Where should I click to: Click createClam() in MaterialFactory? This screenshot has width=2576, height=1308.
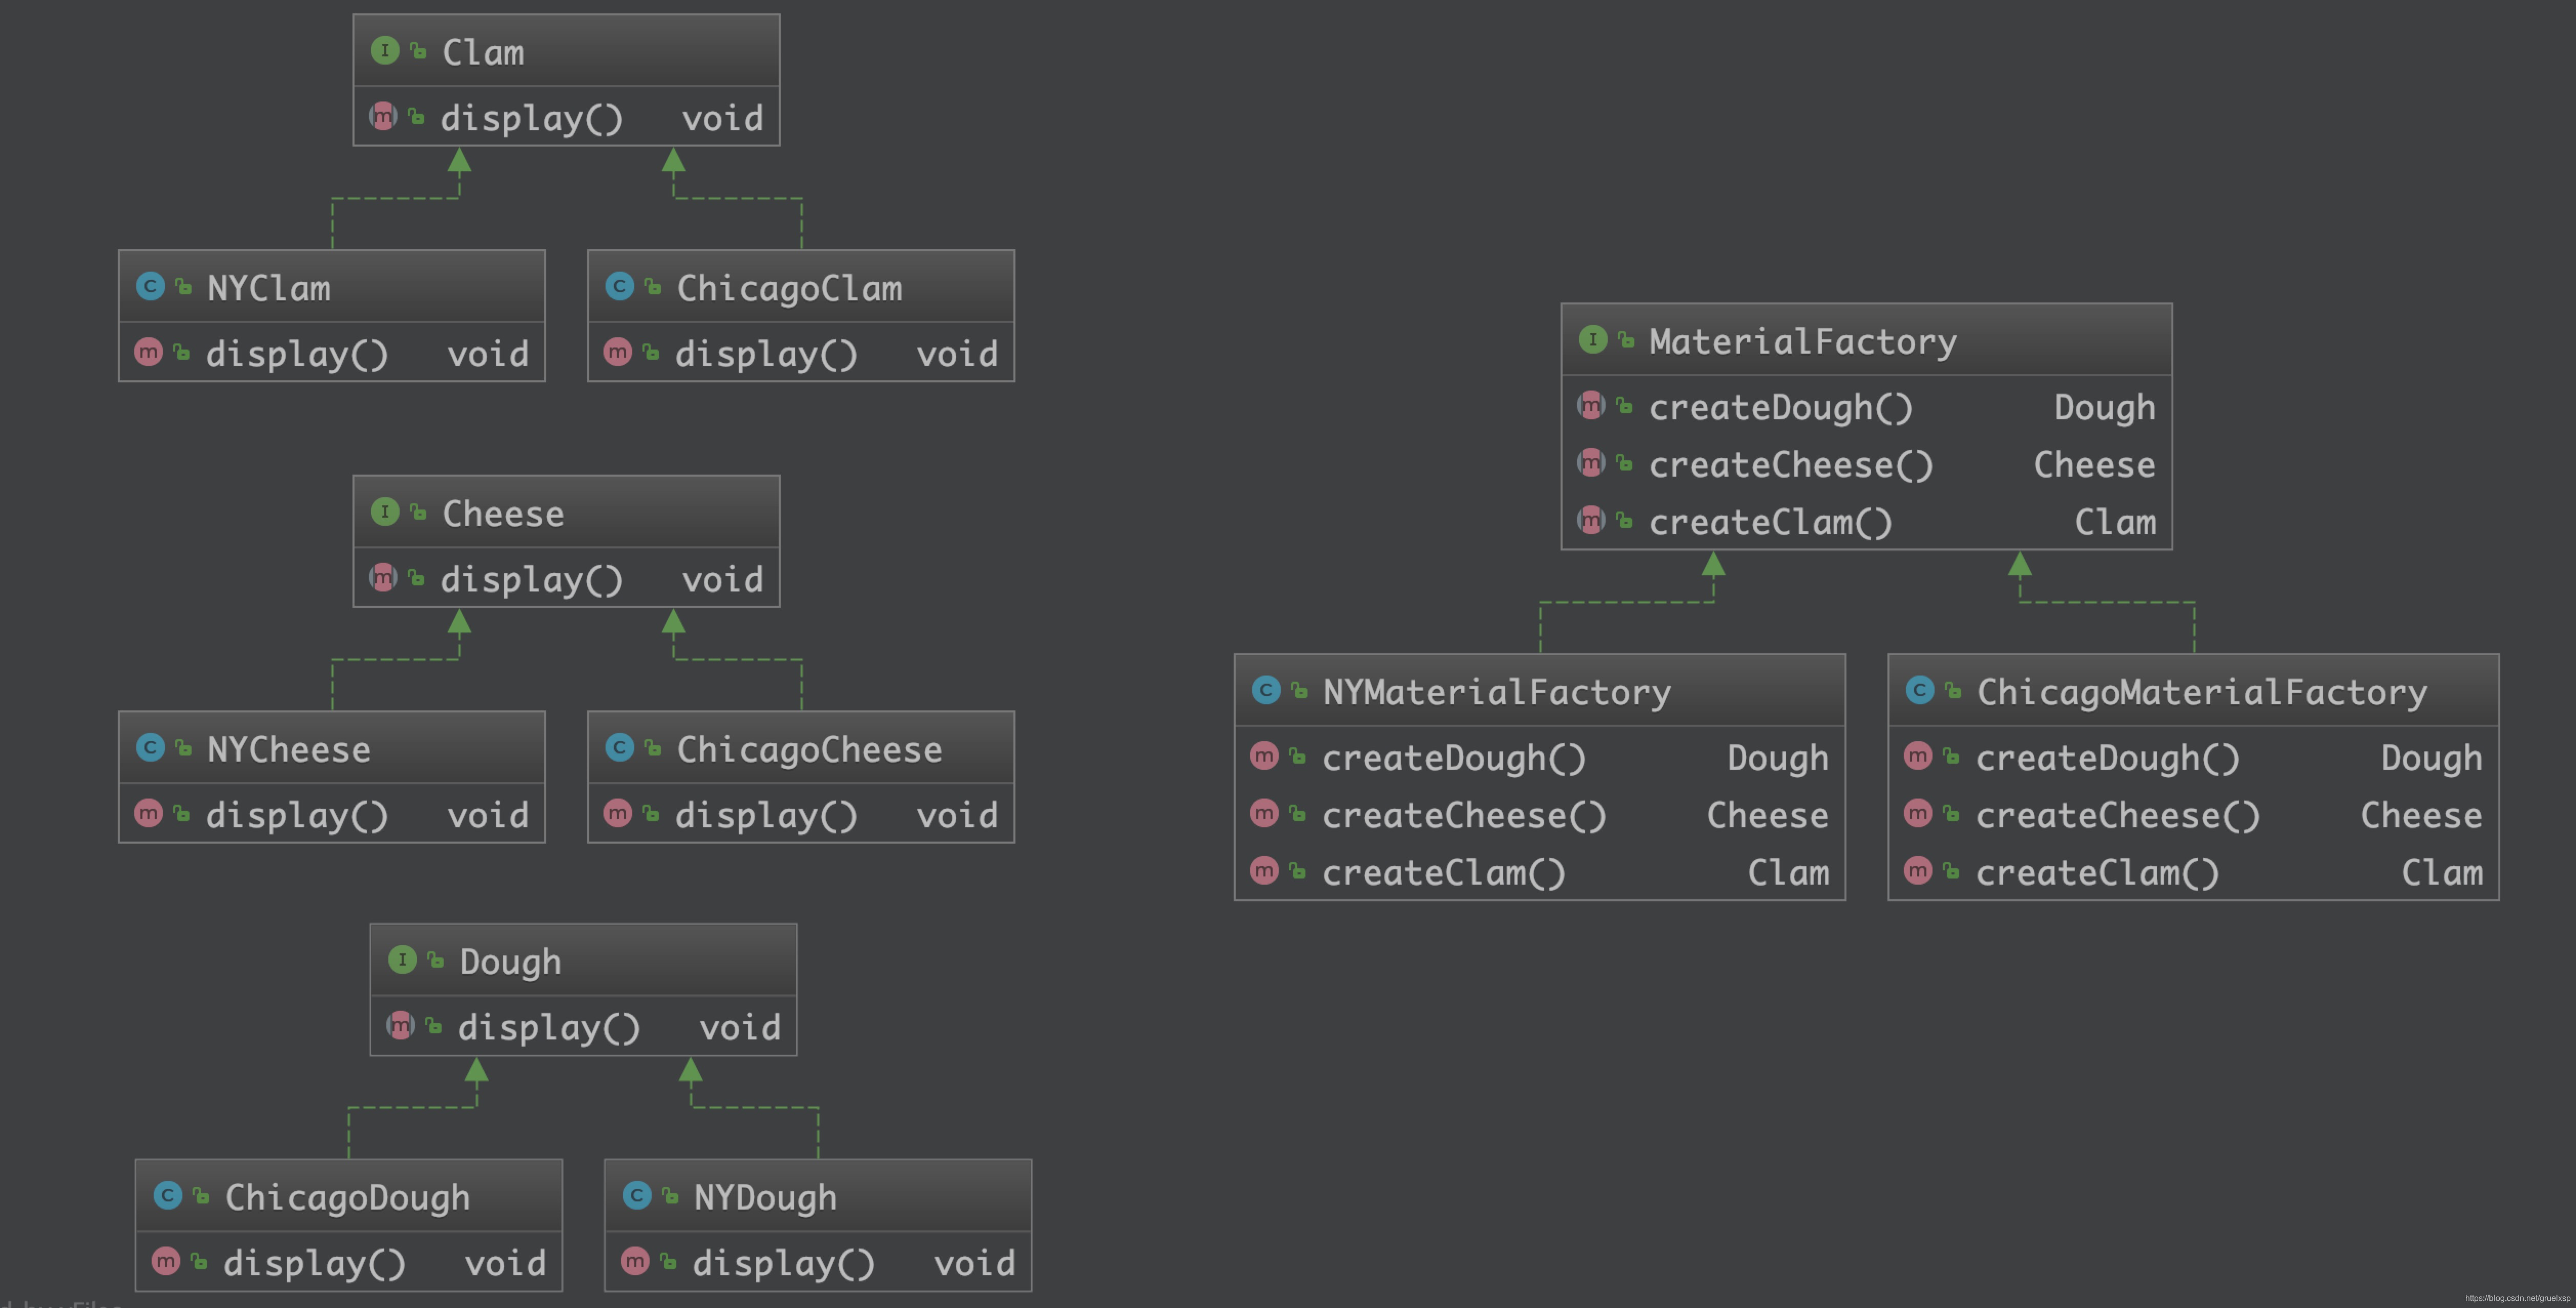pyautogui.click(x=1770, y=522)
